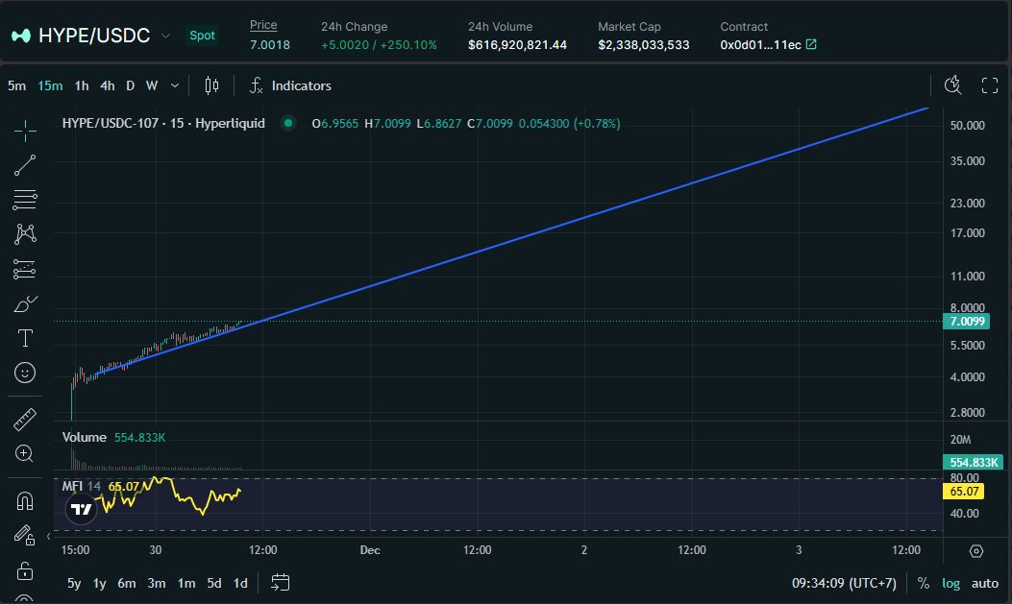Screen dimensions: 1012x604
Task: Open timezone menu 09:34:09 (UTC+7)
Action: 844,584
